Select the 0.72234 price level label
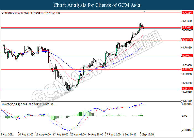The height and width of the screenshot is (138, 194). (187, 12)
